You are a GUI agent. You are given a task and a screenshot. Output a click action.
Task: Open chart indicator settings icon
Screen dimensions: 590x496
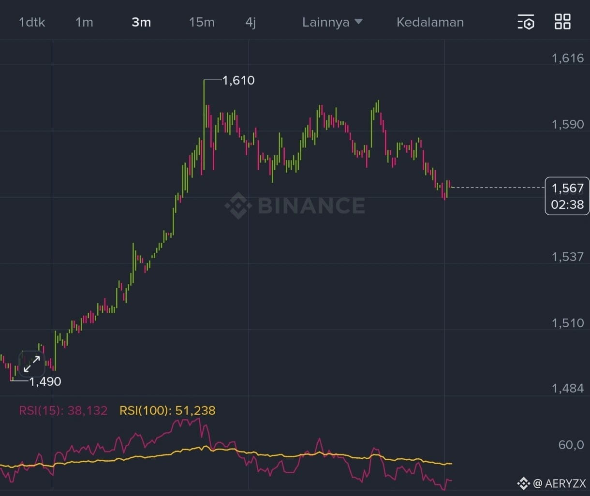pyautogui.click(x=526, y=22)
